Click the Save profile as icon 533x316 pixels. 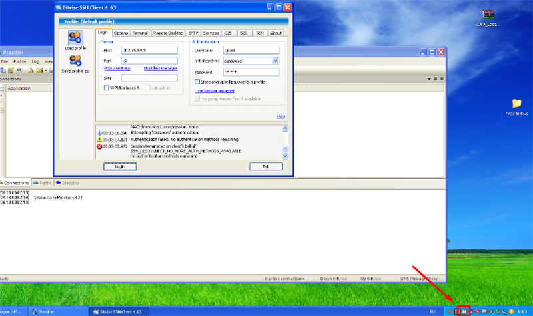75,60
